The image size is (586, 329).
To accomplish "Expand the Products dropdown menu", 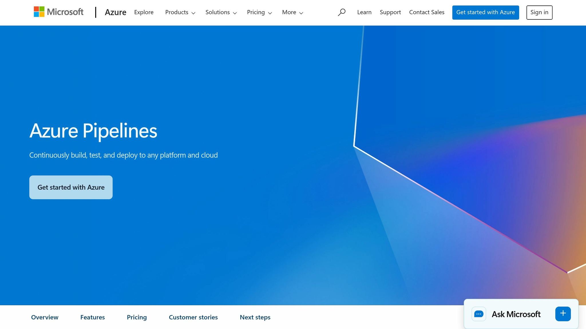I will (180, 12).
